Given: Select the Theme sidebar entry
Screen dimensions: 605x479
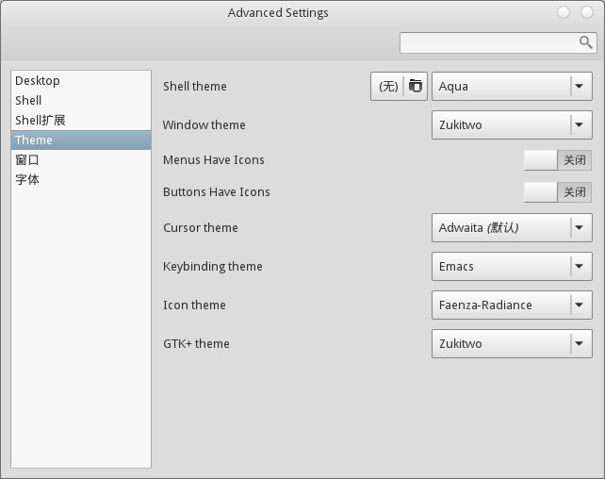Looking at the screenshot, I should (81, 140).
